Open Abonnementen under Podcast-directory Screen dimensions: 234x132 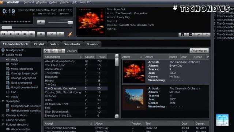pos(20,129)
